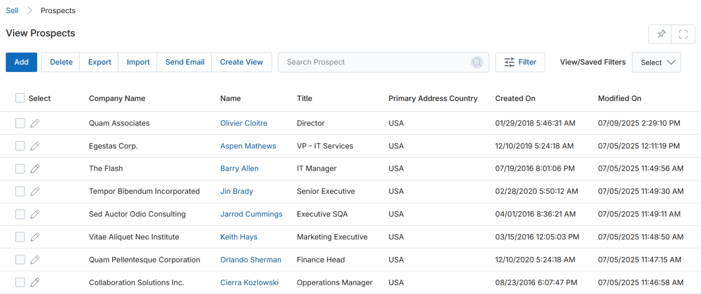This screenshot has width=701, height=294.
Task: Sort by Company Name column header
Action: pyautogui.click(x=117, y=98)
